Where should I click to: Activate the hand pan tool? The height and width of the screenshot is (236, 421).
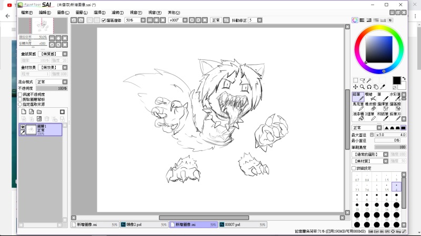pos(376,87)
